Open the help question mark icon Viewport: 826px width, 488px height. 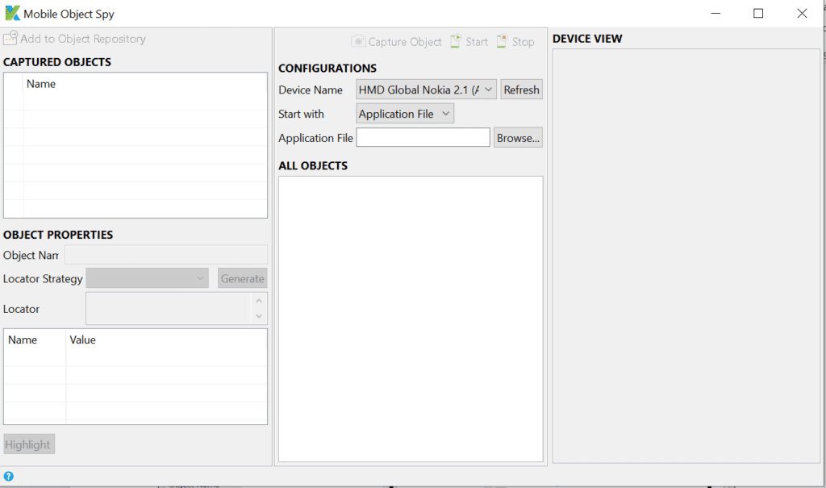pyautogui.click(x=9, y=476)
